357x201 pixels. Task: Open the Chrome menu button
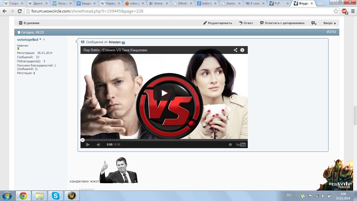tap(352, 11)
